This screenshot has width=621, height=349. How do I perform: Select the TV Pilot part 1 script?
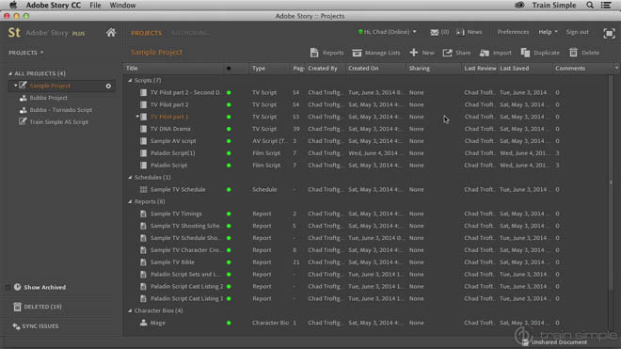pos(169,117)
